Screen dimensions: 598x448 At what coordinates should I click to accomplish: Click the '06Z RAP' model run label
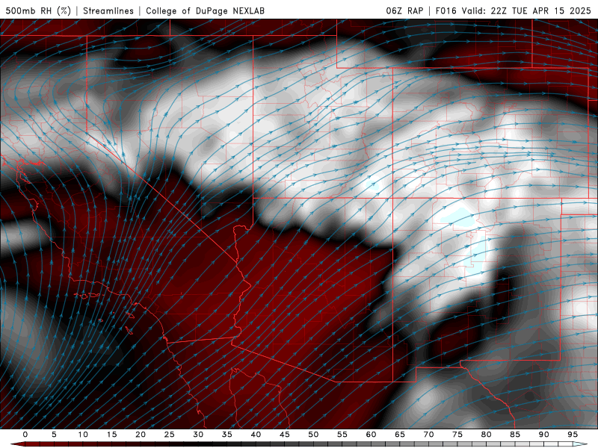[x=404, y=10]
